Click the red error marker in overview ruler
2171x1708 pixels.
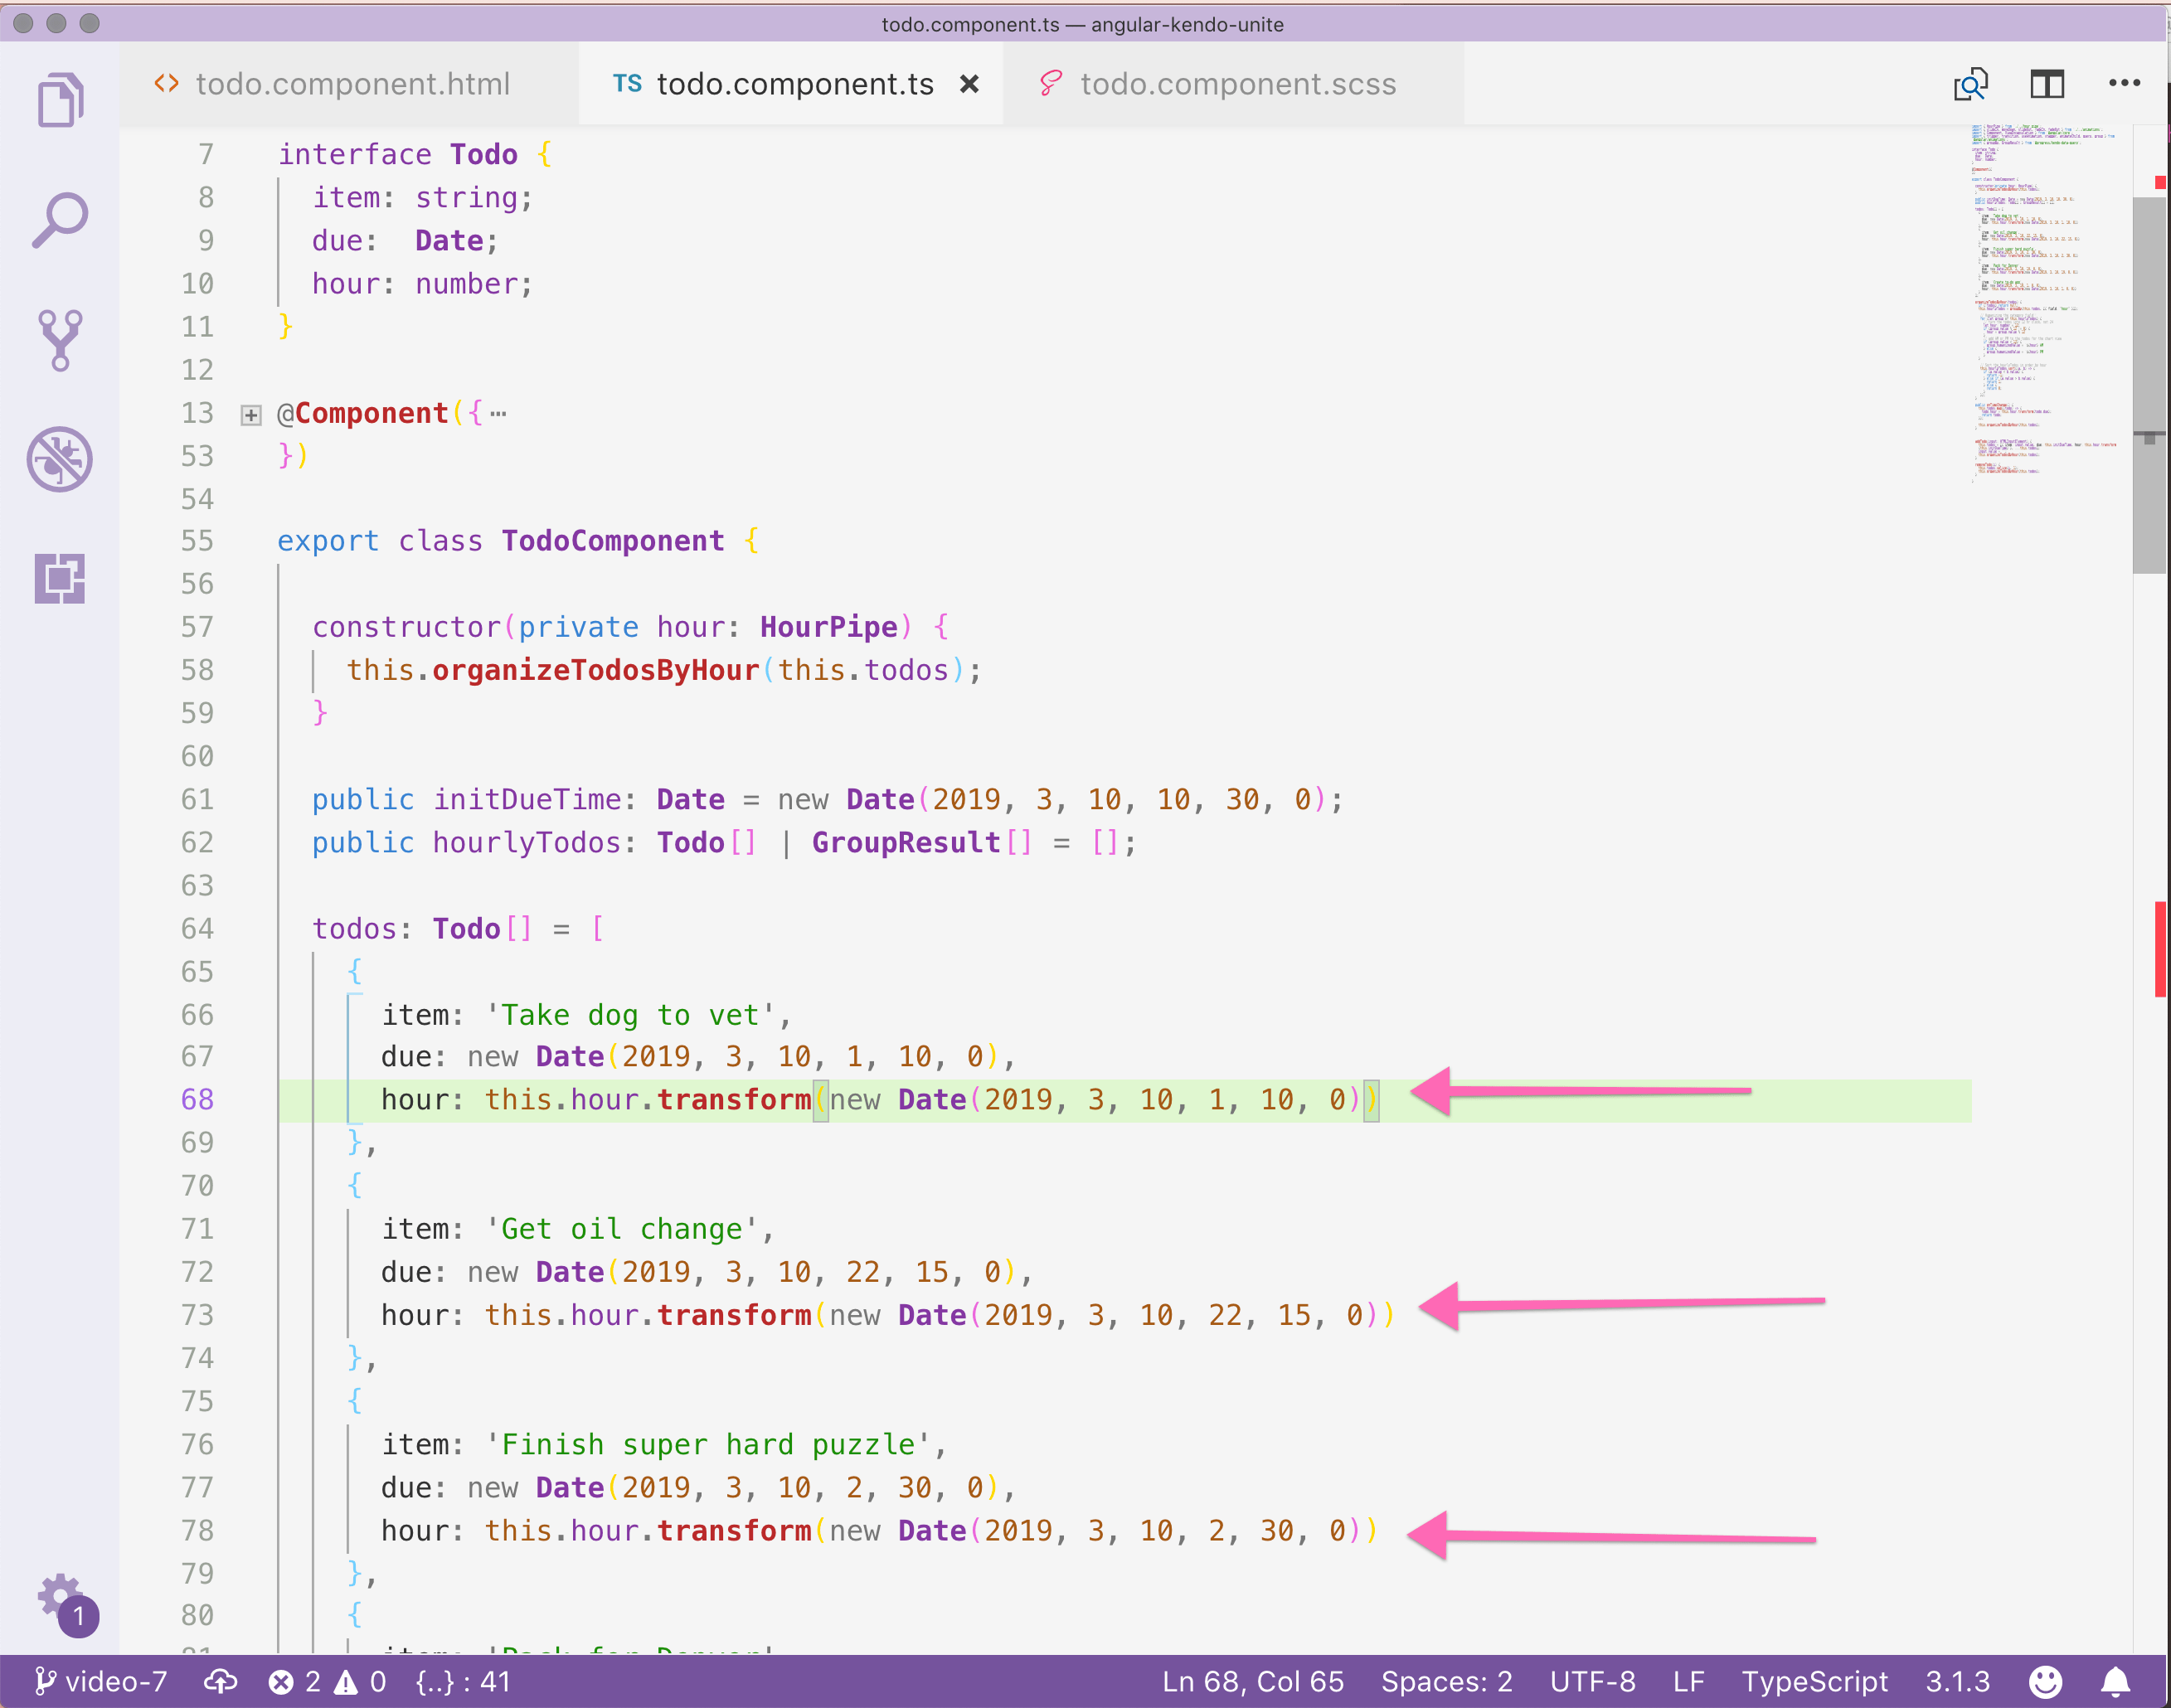point(2160,949)
